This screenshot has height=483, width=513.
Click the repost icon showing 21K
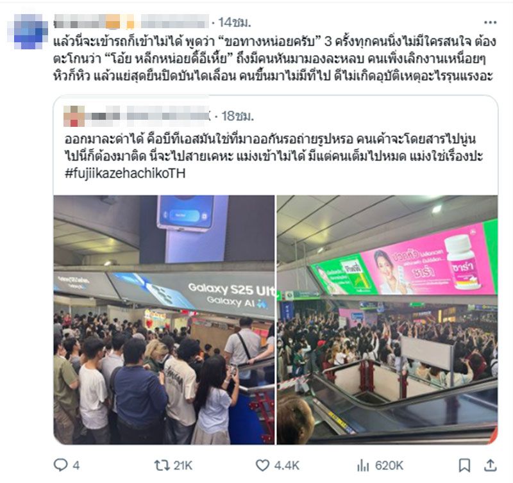pyautogui.click(x=162, y=465)
